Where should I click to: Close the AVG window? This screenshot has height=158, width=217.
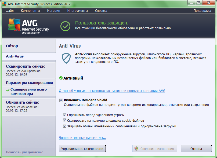[x=209, y=3]
